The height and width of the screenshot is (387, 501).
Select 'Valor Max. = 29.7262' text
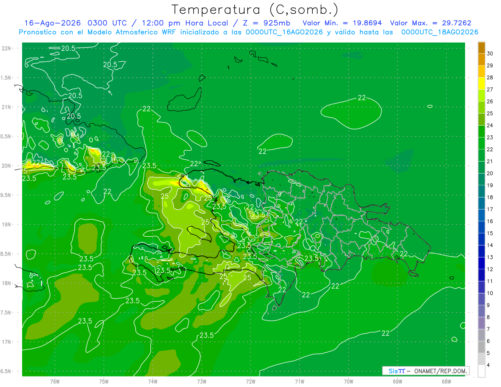[431, 23]
